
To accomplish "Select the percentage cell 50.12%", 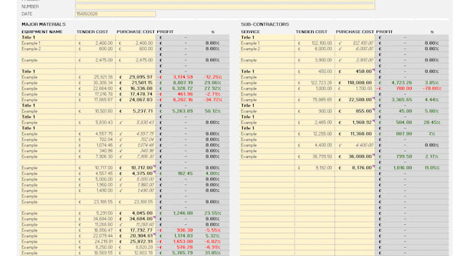I will click(x=213, y=111).
